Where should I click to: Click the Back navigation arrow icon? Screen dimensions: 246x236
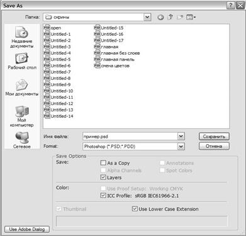(160, 17)
